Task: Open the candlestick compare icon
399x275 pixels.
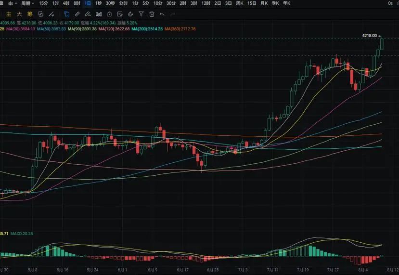Action: (99, 14)
